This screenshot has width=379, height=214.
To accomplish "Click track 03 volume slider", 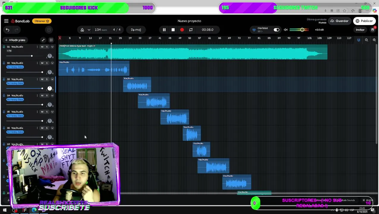I will point(24,88).
